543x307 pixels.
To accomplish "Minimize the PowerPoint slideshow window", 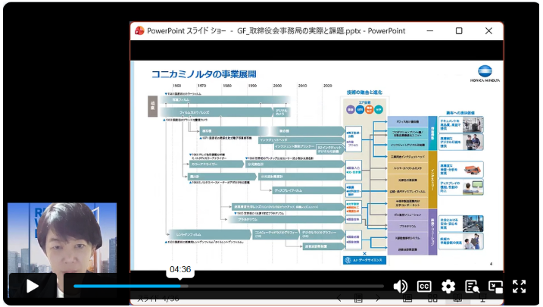I will coord(429,31).
